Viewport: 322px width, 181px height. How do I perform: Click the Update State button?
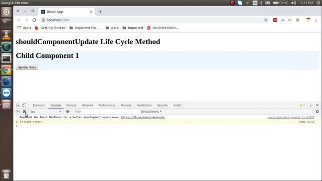tap(27, 67)
